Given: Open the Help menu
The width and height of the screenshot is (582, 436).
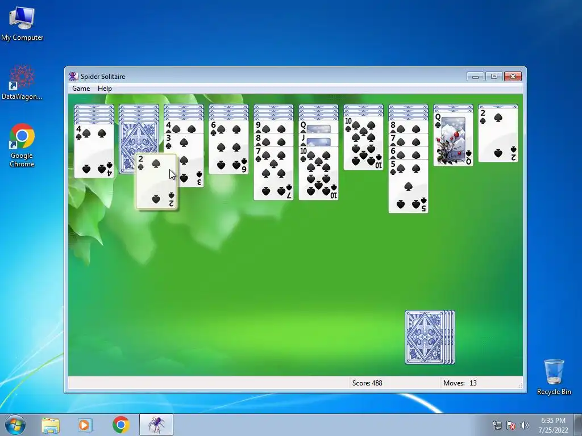Looking at the screenshot, I should tap(105, 88).
